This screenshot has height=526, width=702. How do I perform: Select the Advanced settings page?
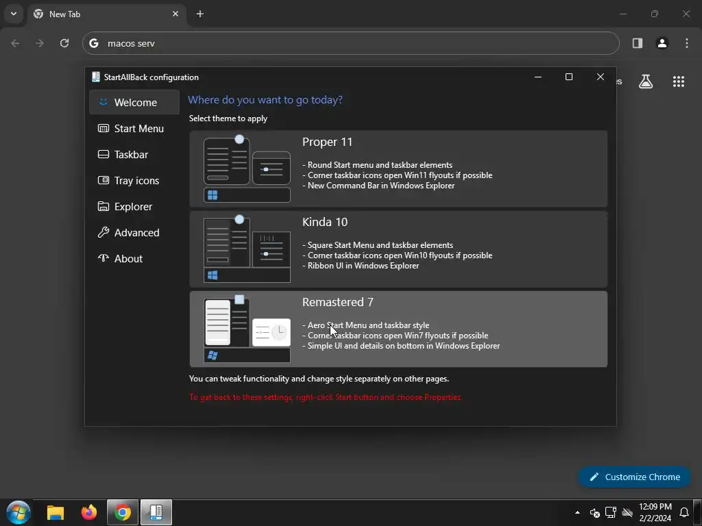pos(134,232)
